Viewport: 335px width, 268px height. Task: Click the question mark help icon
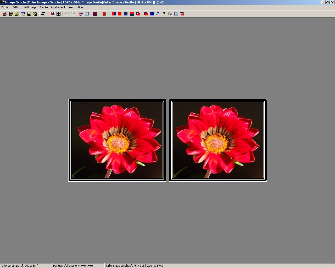coord(164,14)
